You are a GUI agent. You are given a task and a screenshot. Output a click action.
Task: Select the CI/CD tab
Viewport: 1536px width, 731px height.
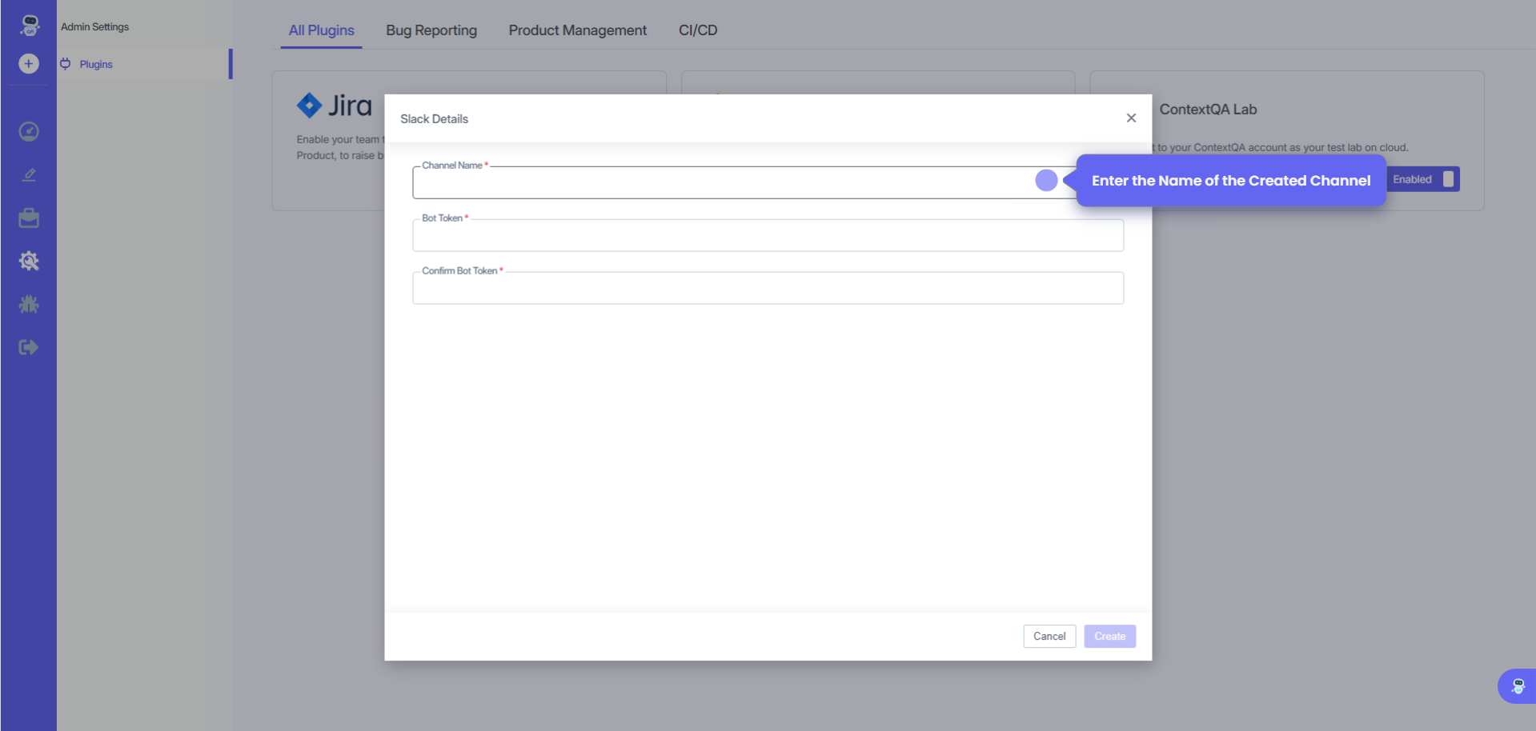click(697, 30)
